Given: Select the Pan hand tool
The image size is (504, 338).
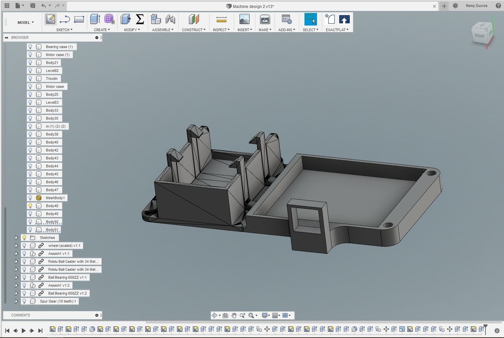Looking at the screenshot, I should pyautogui.click(x=234, y=315).
